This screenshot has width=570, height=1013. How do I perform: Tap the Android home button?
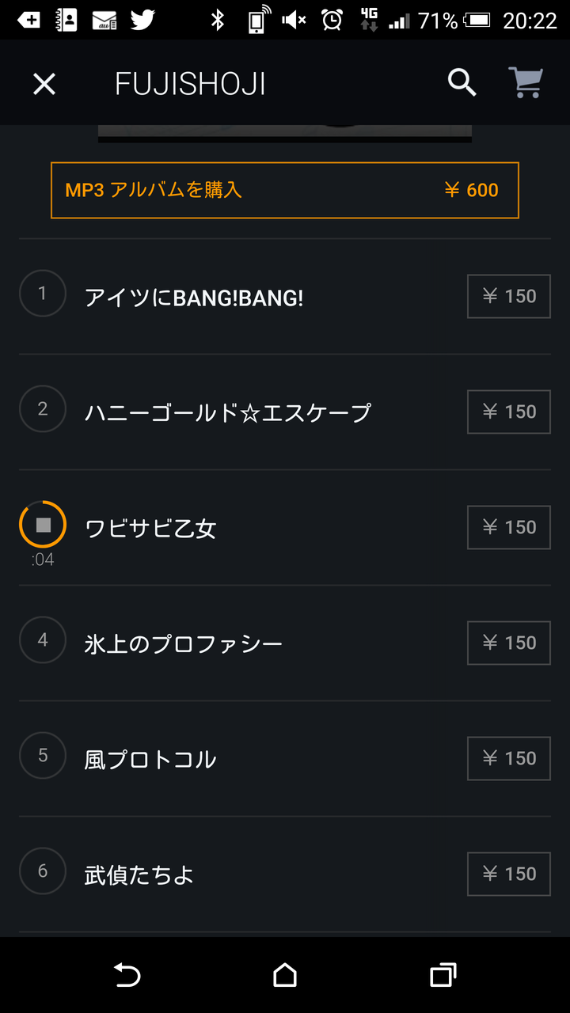coord(285,975)
